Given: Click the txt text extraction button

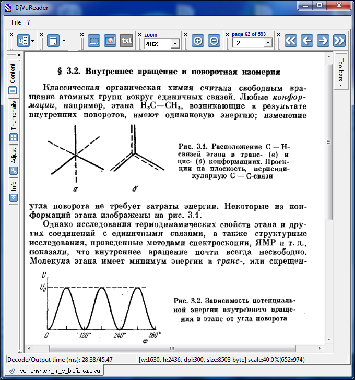Looking at the screenshot, I should point(126,41).
